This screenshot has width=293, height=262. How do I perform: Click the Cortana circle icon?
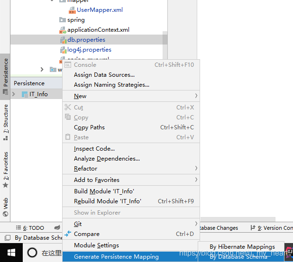click(x=32, y=253)
